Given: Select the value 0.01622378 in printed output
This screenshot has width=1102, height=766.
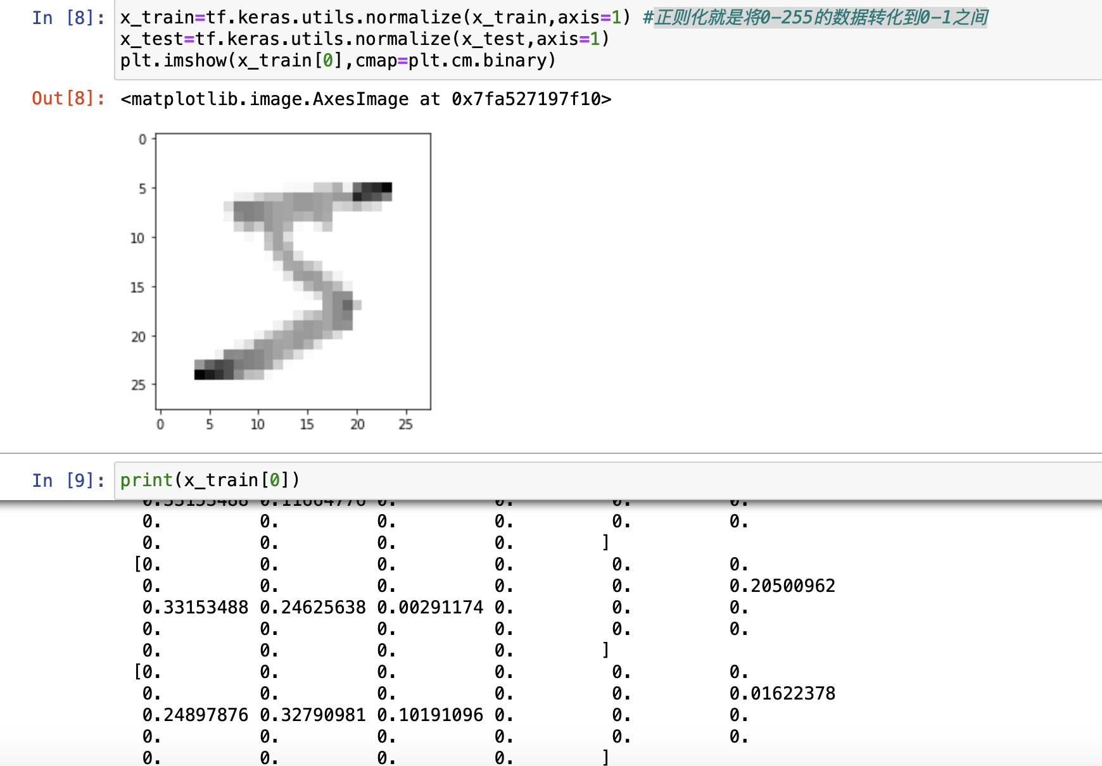Looking at the screenshot, I should (782, 693).
